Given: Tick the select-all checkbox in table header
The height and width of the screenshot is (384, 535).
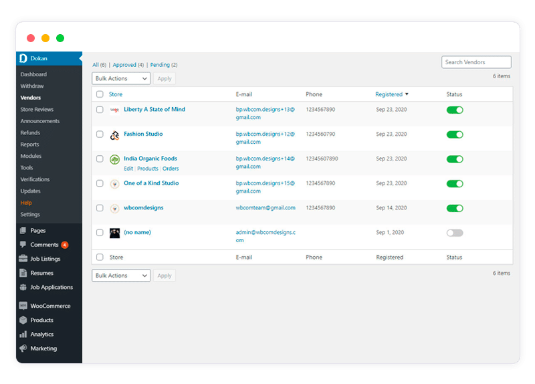Looking at the screenshot, I should (100, 94).
